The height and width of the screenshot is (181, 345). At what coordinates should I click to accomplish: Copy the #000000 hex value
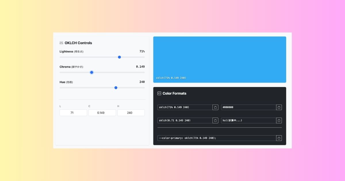279,107
